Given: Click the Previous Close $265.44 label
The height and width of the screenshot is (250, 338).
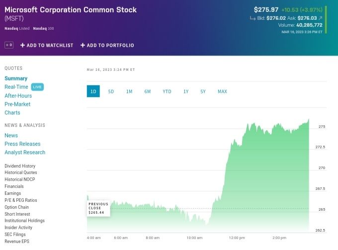Looking at the screenshot, I should pos(98,208).
